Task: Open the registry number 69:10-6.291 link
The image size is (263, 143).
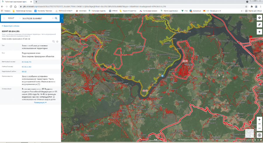Action: [26, 62]
